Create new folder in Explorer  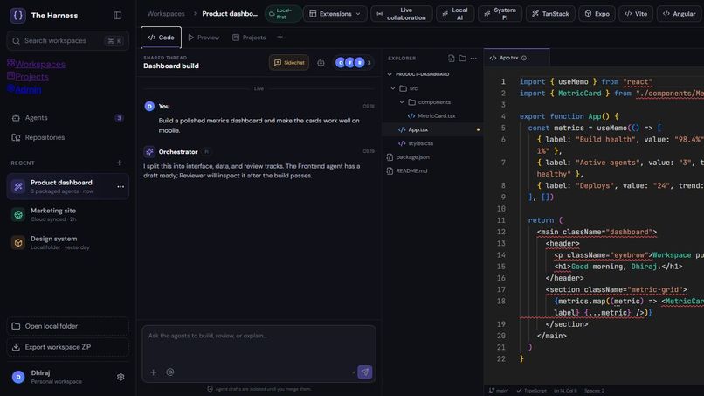(462, 58)
